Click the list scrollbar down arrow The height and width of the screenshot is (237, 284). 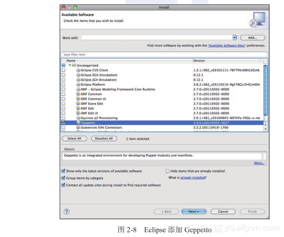[x=265, y=129]
